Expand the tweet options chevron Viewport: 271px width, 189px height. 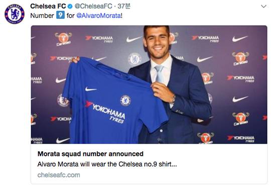263,7
